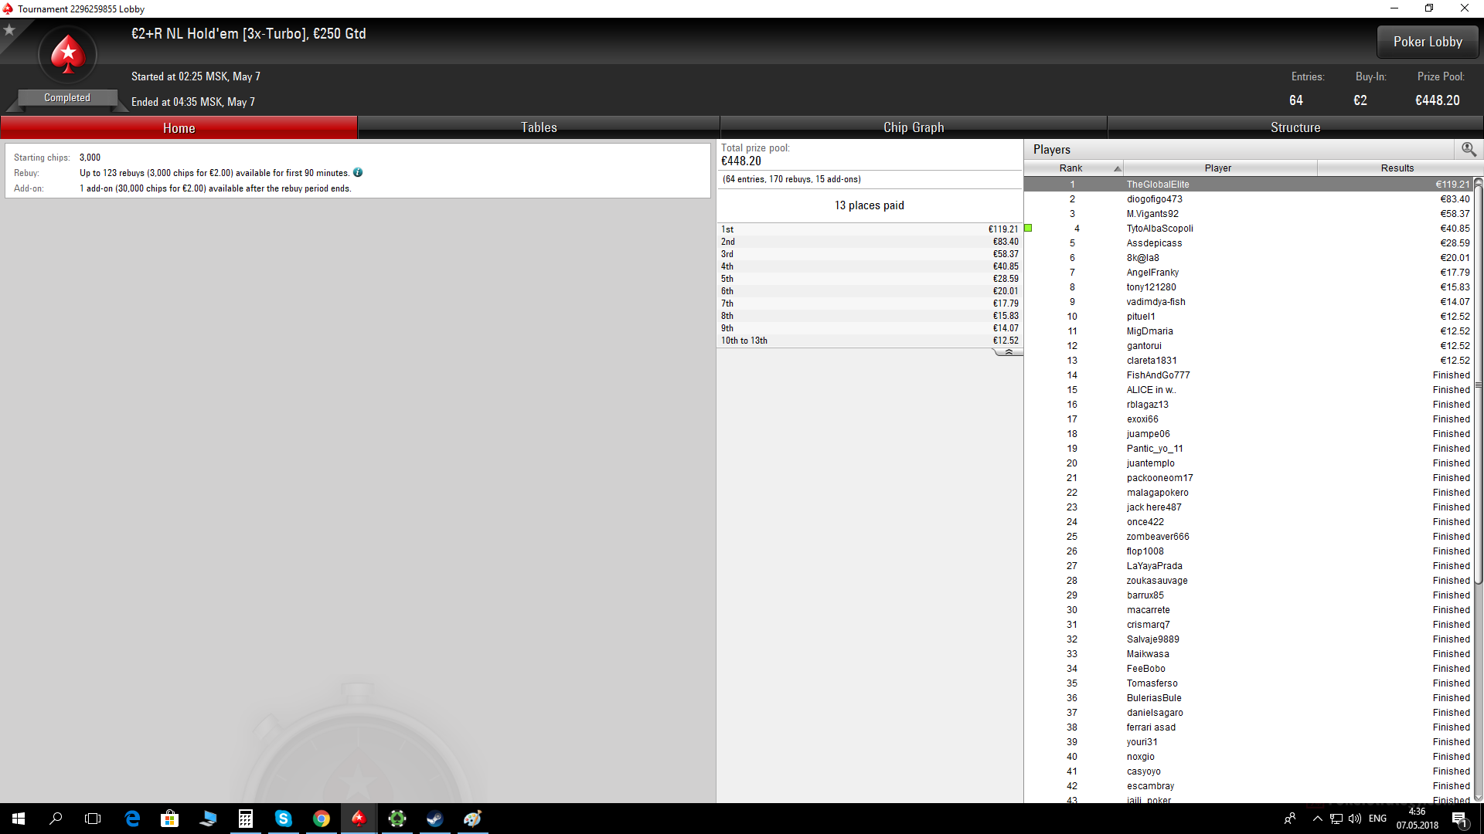Sort players by Rank column

coord(1072,168)
